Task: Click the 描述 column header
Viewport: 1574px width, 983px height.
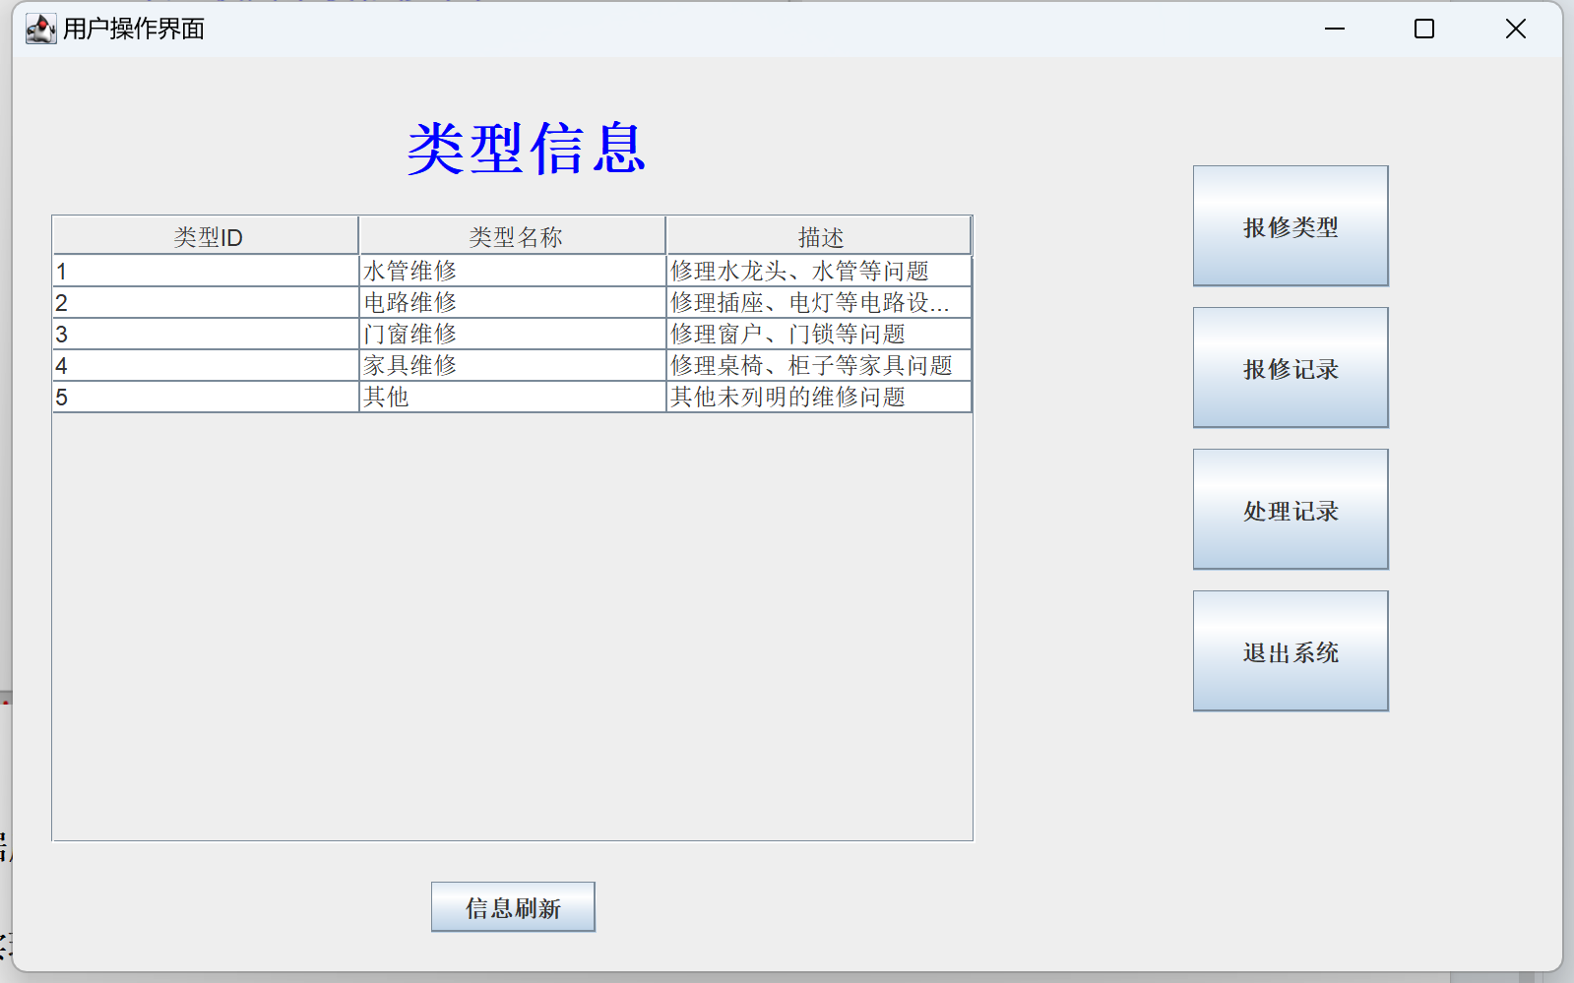Action: pos(819,237)
